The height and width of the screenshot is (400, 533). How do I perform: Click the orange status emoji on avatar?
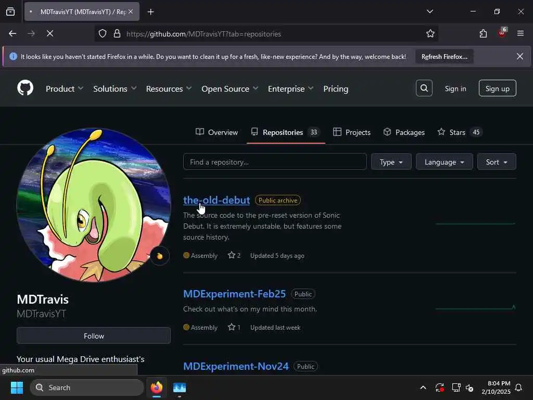(x=160, y=256)
